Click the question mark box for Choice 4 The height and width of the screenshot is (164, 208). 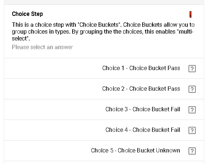point(192,130)
